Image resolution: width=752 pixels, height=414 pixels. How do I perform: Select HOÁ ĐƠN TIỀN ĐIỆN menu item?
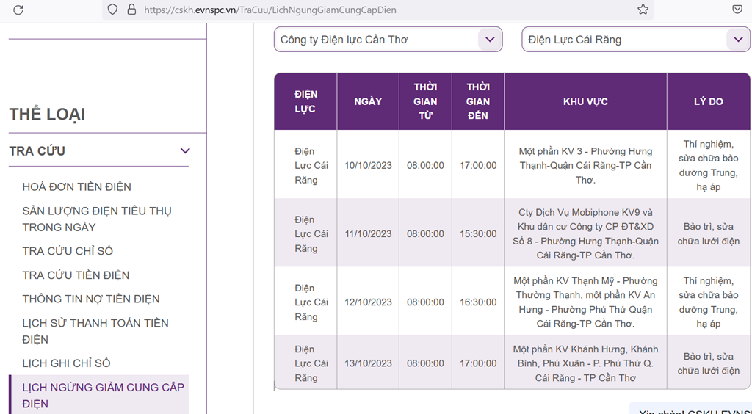click(76, 187)
